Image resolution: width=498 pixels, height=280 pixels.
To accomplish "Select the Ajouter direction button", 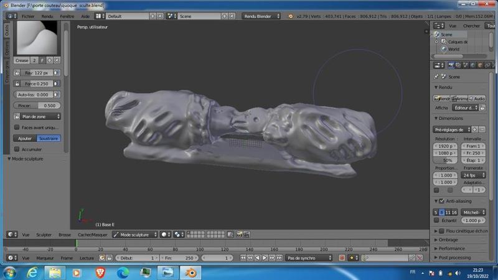I will pyautogui.click(x=25, y=138).
